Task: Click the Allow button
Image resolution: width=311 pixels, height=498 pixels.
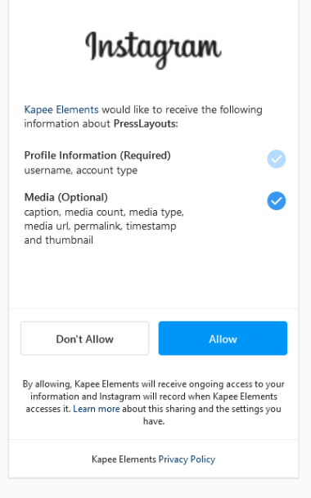Action: (x=223, y=339)
